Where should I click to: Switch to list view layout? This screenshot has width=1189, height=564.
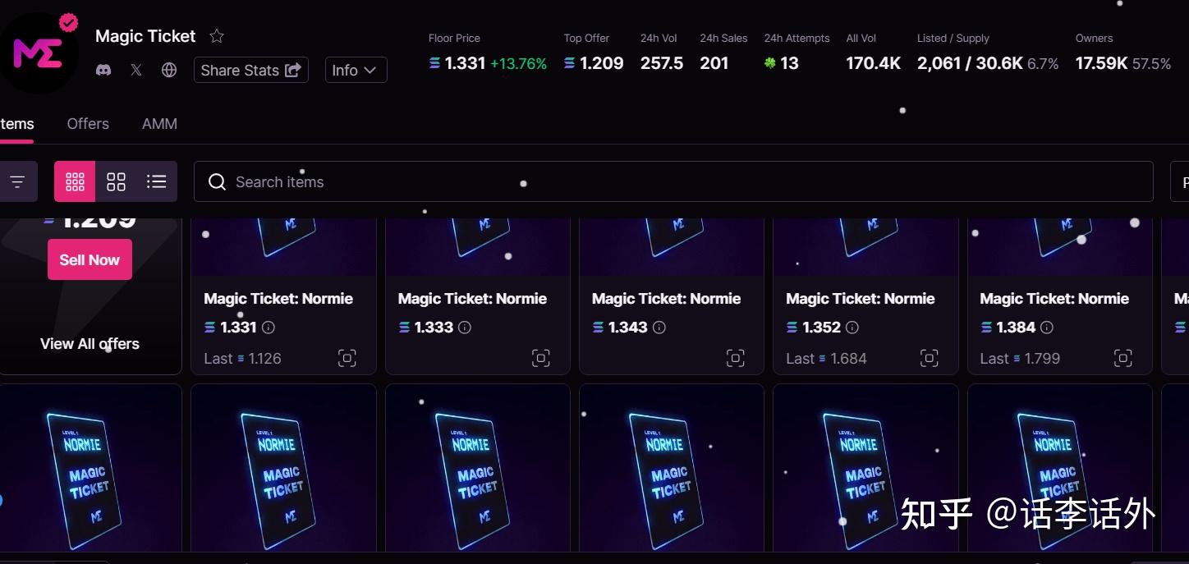click(157, 181)
